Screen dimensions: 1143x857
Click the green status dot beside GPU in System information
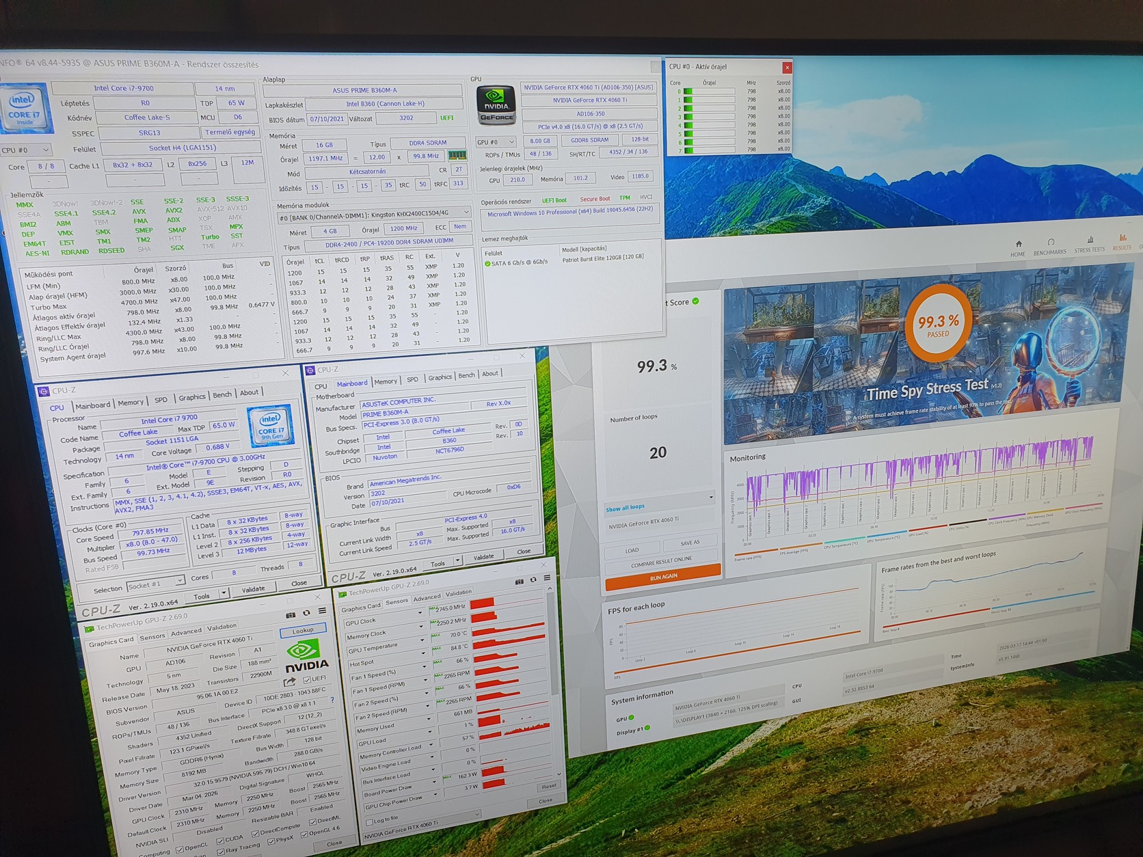[632, 718]
